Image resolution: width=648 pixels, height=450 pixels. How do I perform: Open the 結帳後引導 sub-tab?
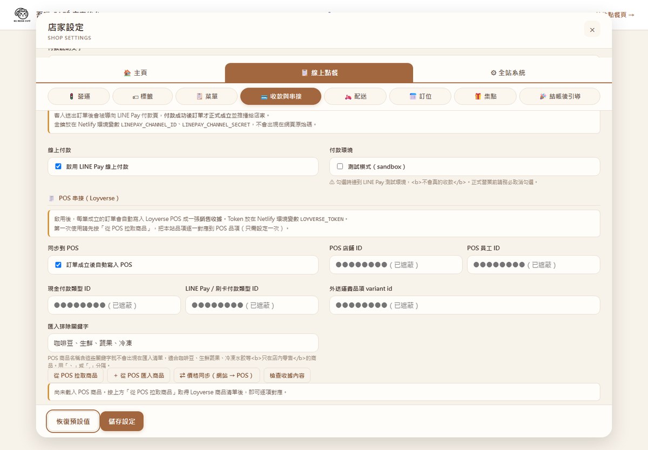point(559,96)
